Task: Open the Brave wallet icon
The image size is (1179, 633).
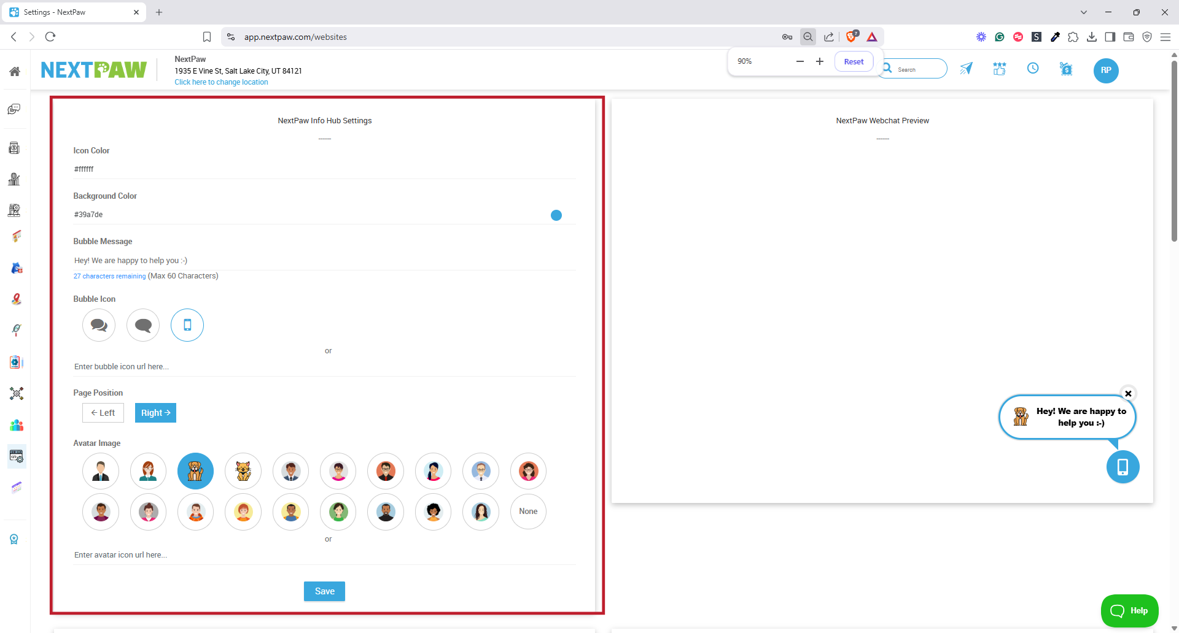Action: pos(1129,37)
